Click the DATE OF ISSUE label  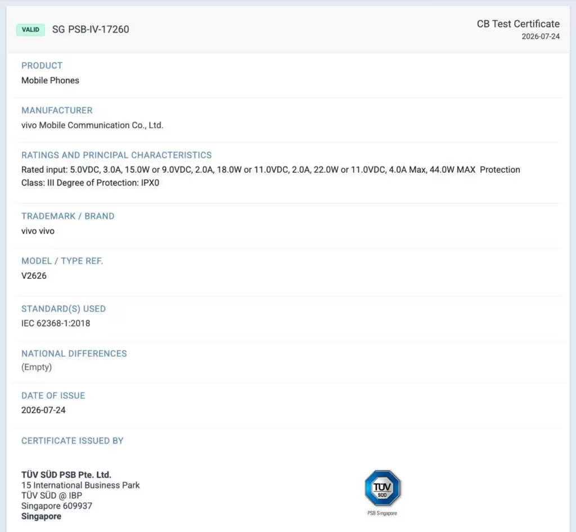pyautogui.click(x=53, y=396)
